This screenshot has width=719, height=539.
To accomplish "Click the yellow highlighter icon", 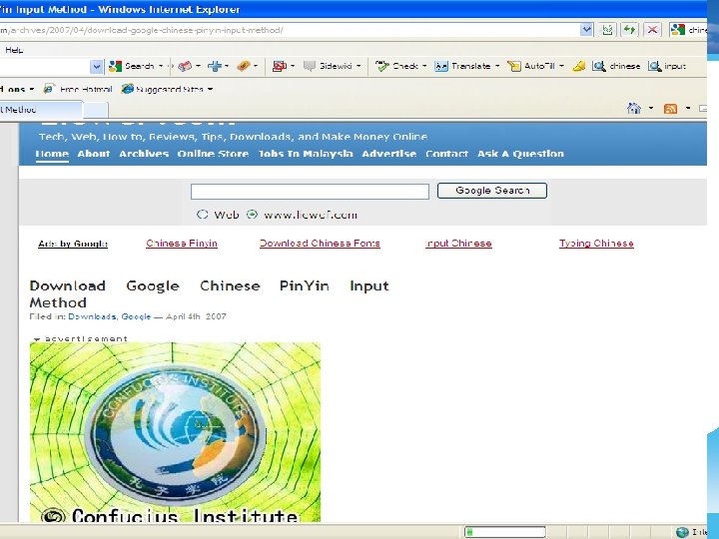I will click(x=579, y=67).
